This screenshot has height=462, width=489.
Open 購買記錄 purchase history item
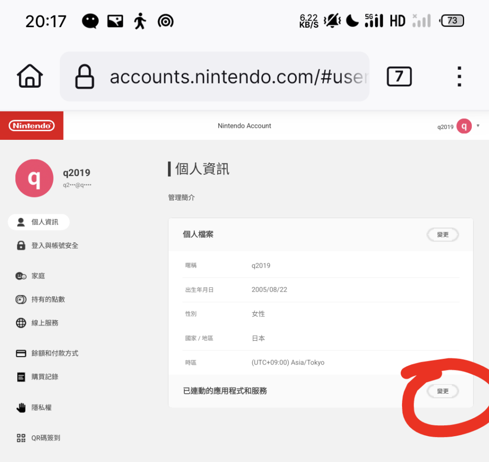point(37,377)
